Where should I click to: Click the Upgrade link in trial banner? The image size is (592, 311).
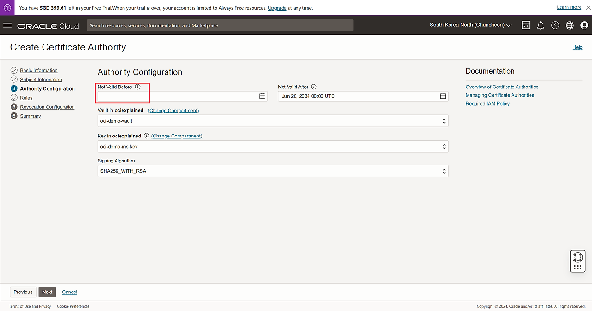[x=277, y=8]
